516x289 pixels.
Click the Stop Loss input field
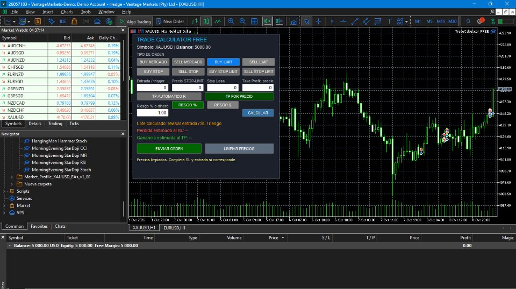(x=223, y=88)
